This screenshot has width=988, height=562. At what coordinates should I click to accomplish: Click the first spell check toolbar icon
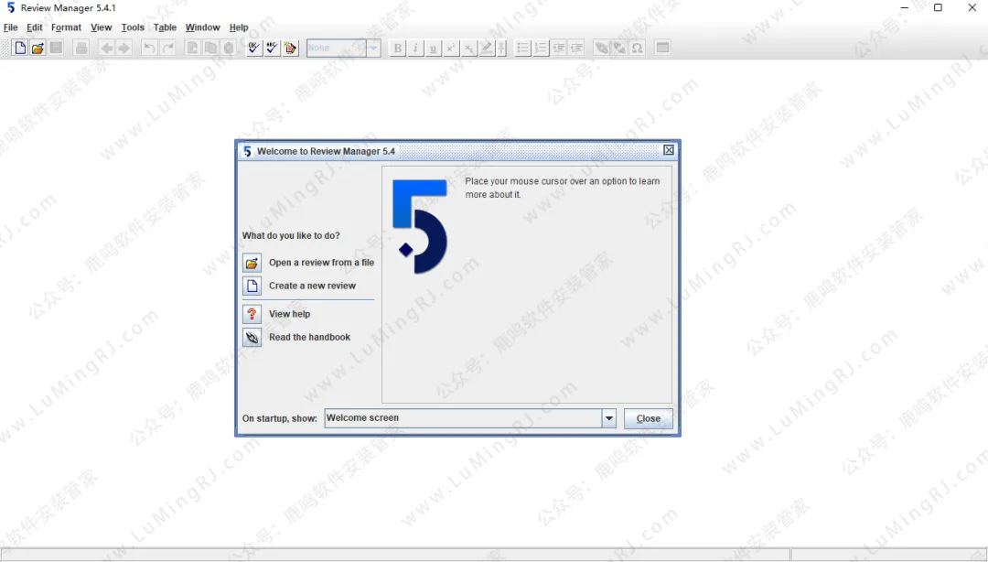(254, 48)
